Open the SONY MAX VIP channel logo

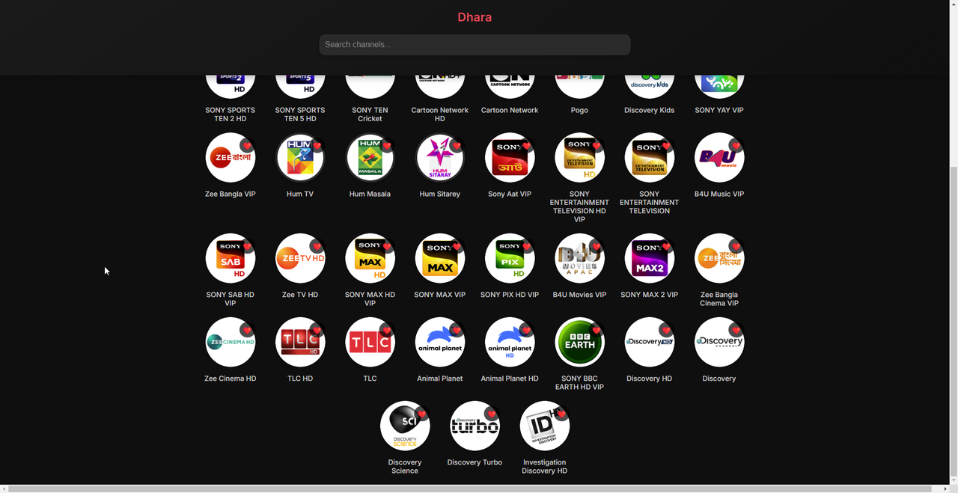tap(440, 259)
